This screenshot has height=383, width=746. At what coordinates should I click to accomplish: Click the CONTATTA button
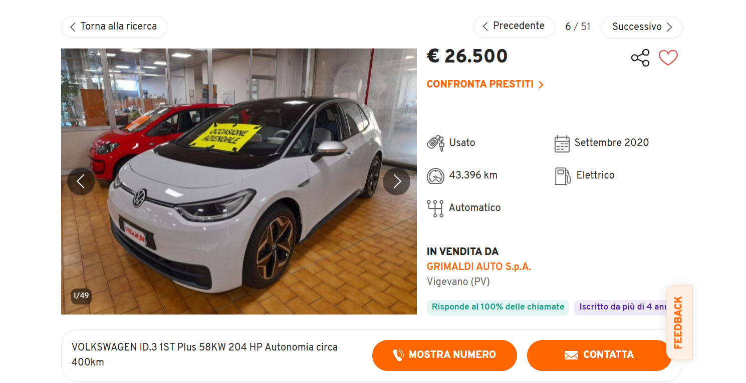tap(599, 355)
